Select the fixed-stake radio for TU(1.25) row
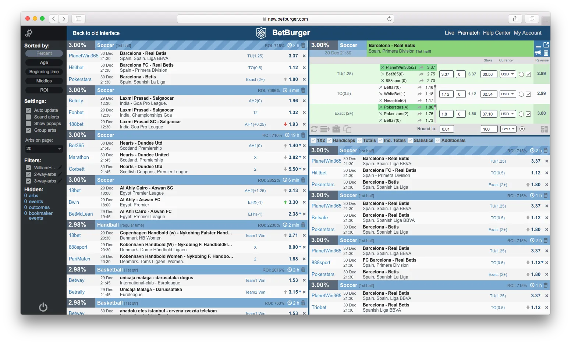The height and width of the screenshot is (344, 571). [x=521, y=74]
